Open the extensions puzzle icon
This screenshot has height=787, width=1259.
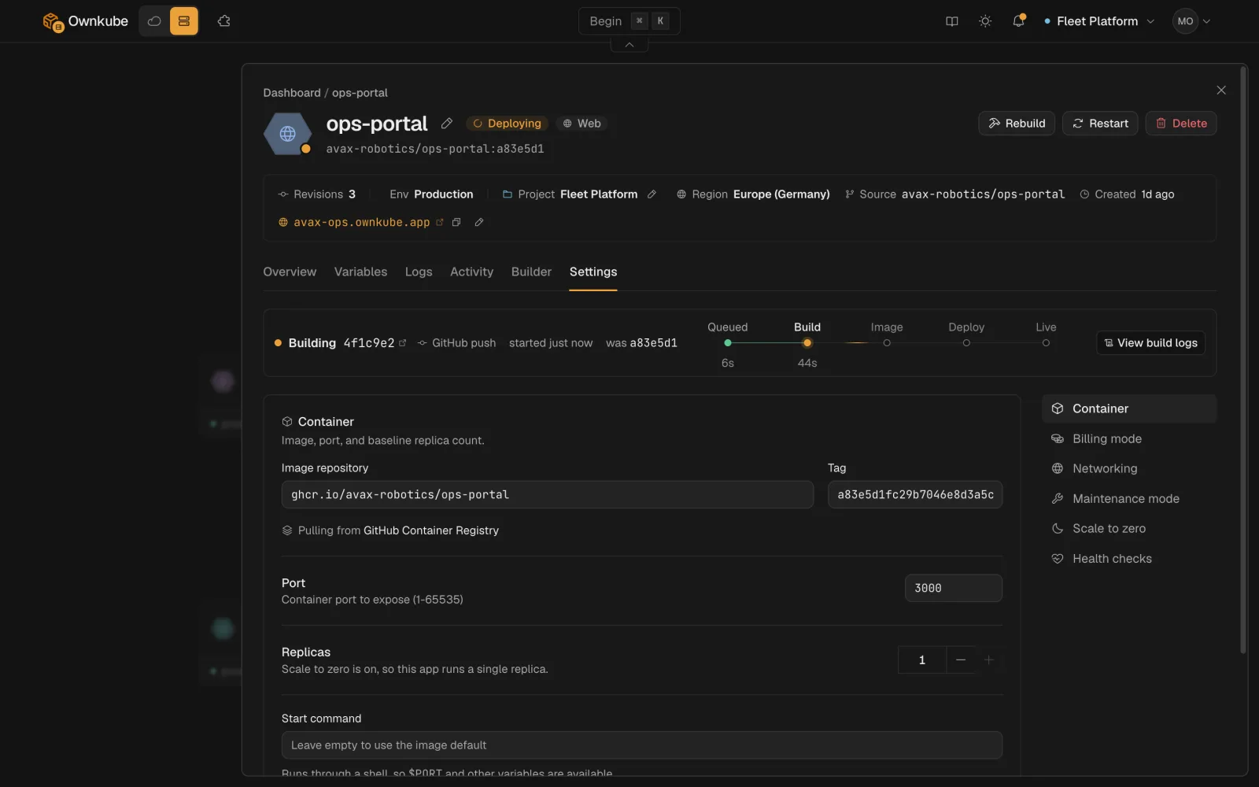coord(224,21)
